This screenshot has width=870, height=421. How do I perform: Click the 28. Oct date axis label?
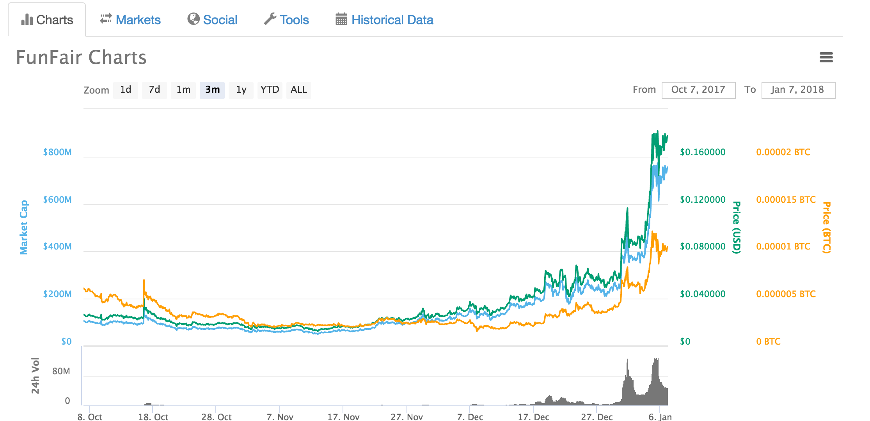coord(216,417)
